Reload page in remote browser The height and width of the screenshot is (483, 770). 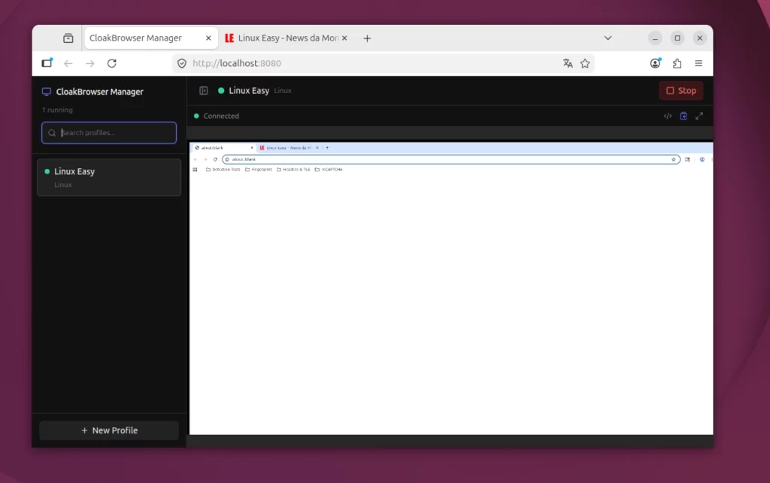click(215, 159)
